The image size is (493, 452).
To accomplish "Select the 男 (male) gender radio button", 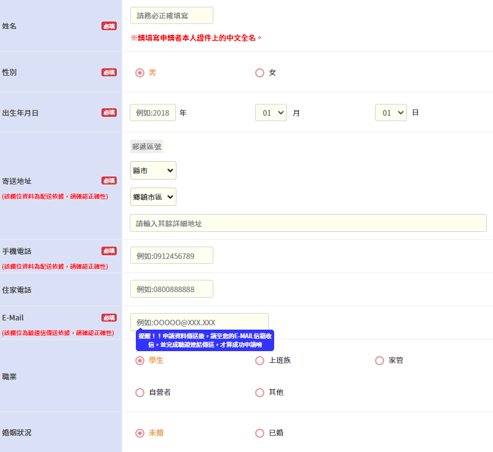I will point(140,73).
